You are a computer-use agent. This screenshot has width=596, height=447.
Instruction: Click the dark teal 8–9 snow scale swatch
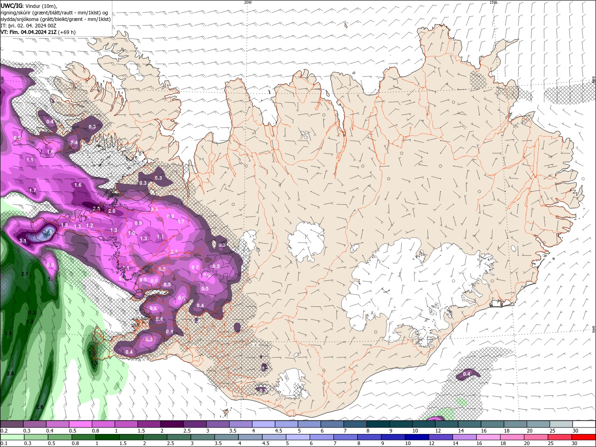(378, 424)
